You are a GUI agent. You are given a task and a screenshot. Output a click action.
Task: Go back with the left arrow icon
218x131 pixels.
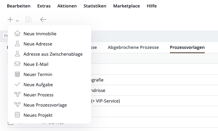[43, 19]
